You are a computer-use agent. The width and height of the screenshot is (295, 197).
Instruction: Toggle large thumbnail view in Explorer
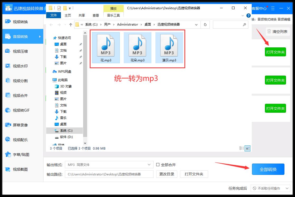[x=248, y=148]
